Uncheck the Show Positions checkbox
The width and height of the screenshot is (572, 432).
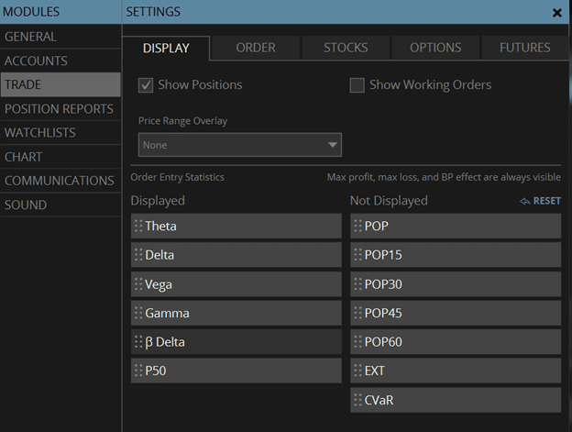pyautogui.click(x=146, y=85)
